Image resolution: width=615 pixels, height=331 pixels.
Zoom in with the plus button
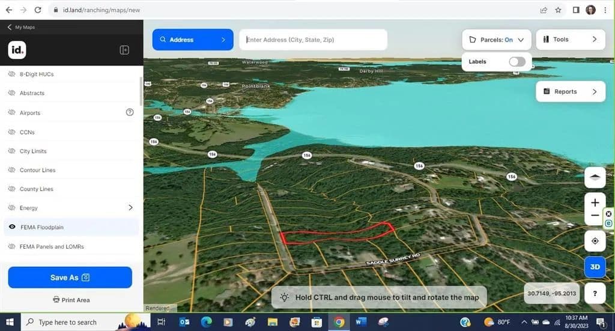point(595,202)
